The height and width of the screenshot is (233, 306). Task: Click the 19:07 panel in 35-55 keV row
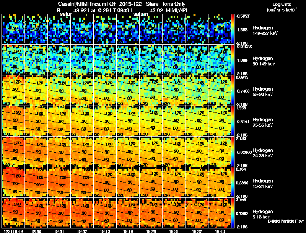tap(82, 121)
